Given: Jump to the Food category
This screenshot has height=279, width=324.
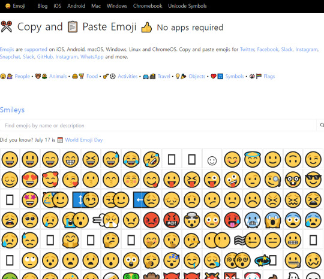Looking at the screenshot, I should pyautogui.click(x=92, y=76).
